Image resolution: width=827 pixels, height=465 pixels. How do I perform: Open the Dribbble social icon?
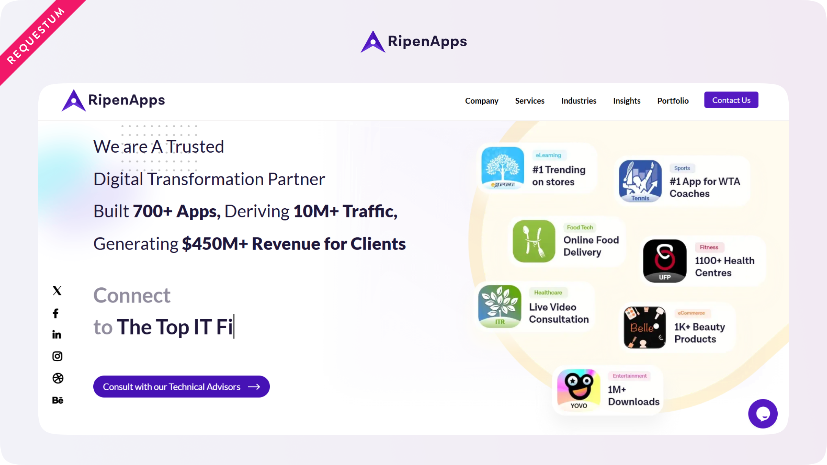(x=58, y=378)
